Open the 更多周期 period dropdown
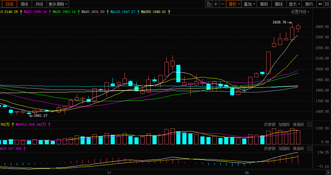This screenshot has height=175, width=331. [x=58, y=4]
